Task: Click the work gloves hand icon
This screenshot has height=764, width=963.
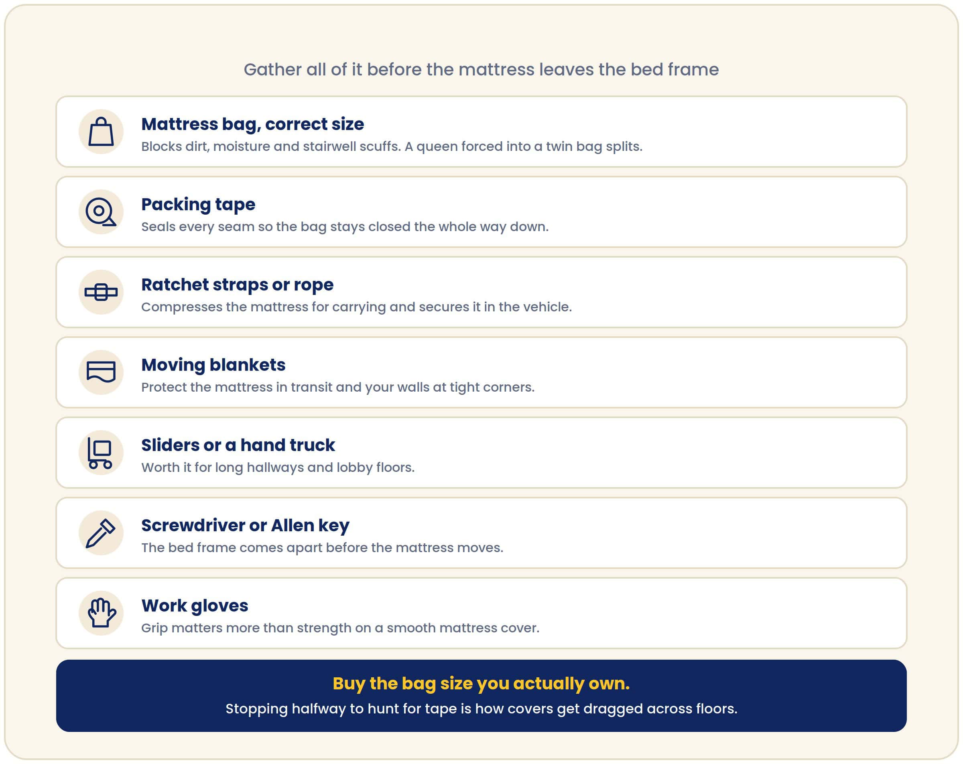Action: pyautogui.click(x=102, y=613)
